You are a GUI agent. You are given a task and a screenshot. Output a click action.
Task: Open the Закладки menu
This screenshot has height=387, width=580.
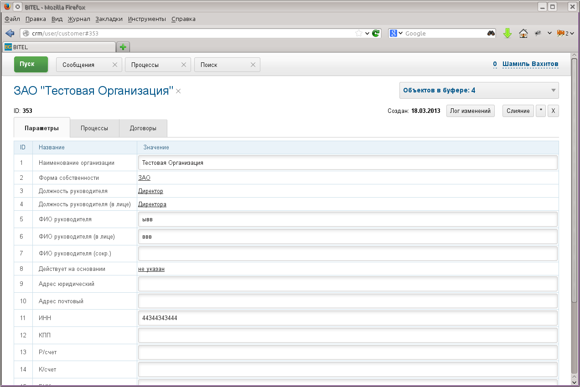point(109,19)
